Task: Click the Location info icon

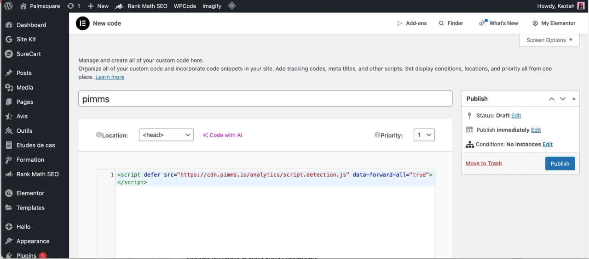Action: [98, 135]
